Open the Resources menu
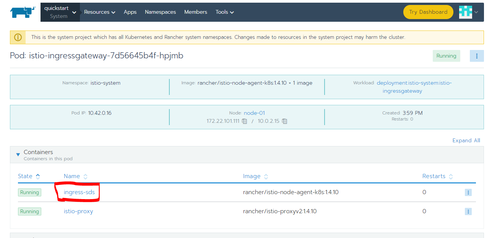Viewport: 492px width, 238px height. click(x=100, y=12)
